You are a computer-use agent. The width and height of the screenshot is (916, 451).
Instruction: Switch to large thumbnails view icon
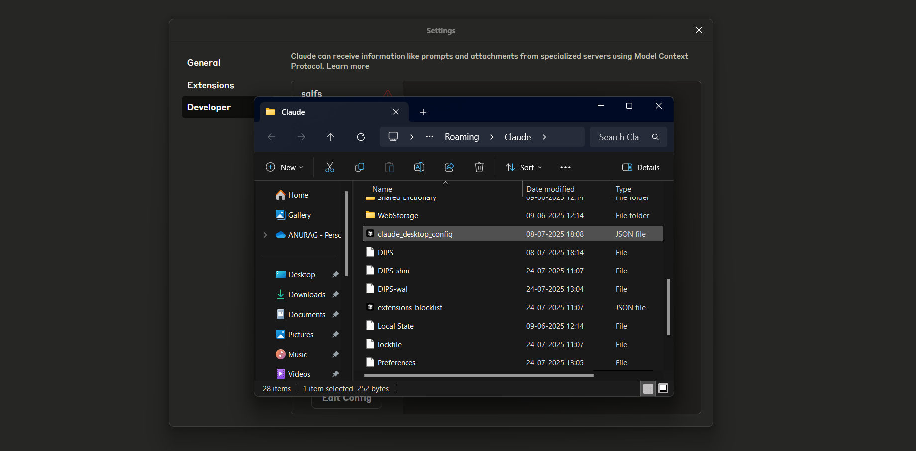pos(663,388)
